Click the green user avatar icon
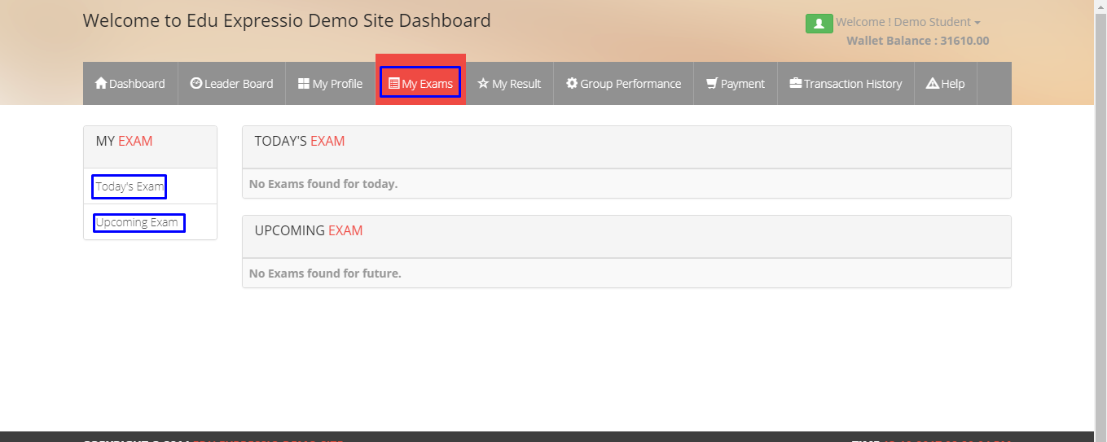Image resolution: width=1107 pixels, height=442 pixels. click(x=819, y=24)
